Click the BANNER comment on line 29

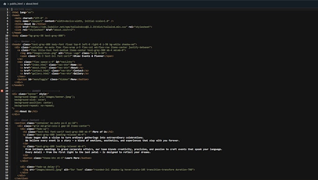tap(36, 91)
